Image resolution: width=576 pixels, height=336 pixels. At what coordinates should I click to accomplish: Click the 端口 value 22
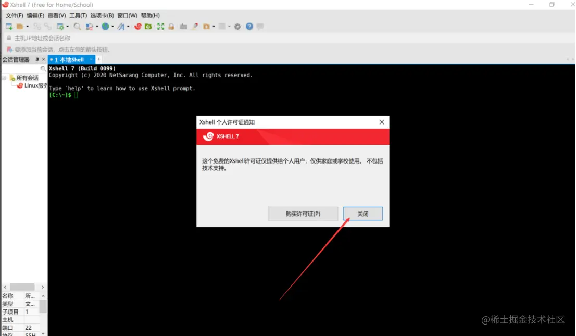[x=28, y=328]
